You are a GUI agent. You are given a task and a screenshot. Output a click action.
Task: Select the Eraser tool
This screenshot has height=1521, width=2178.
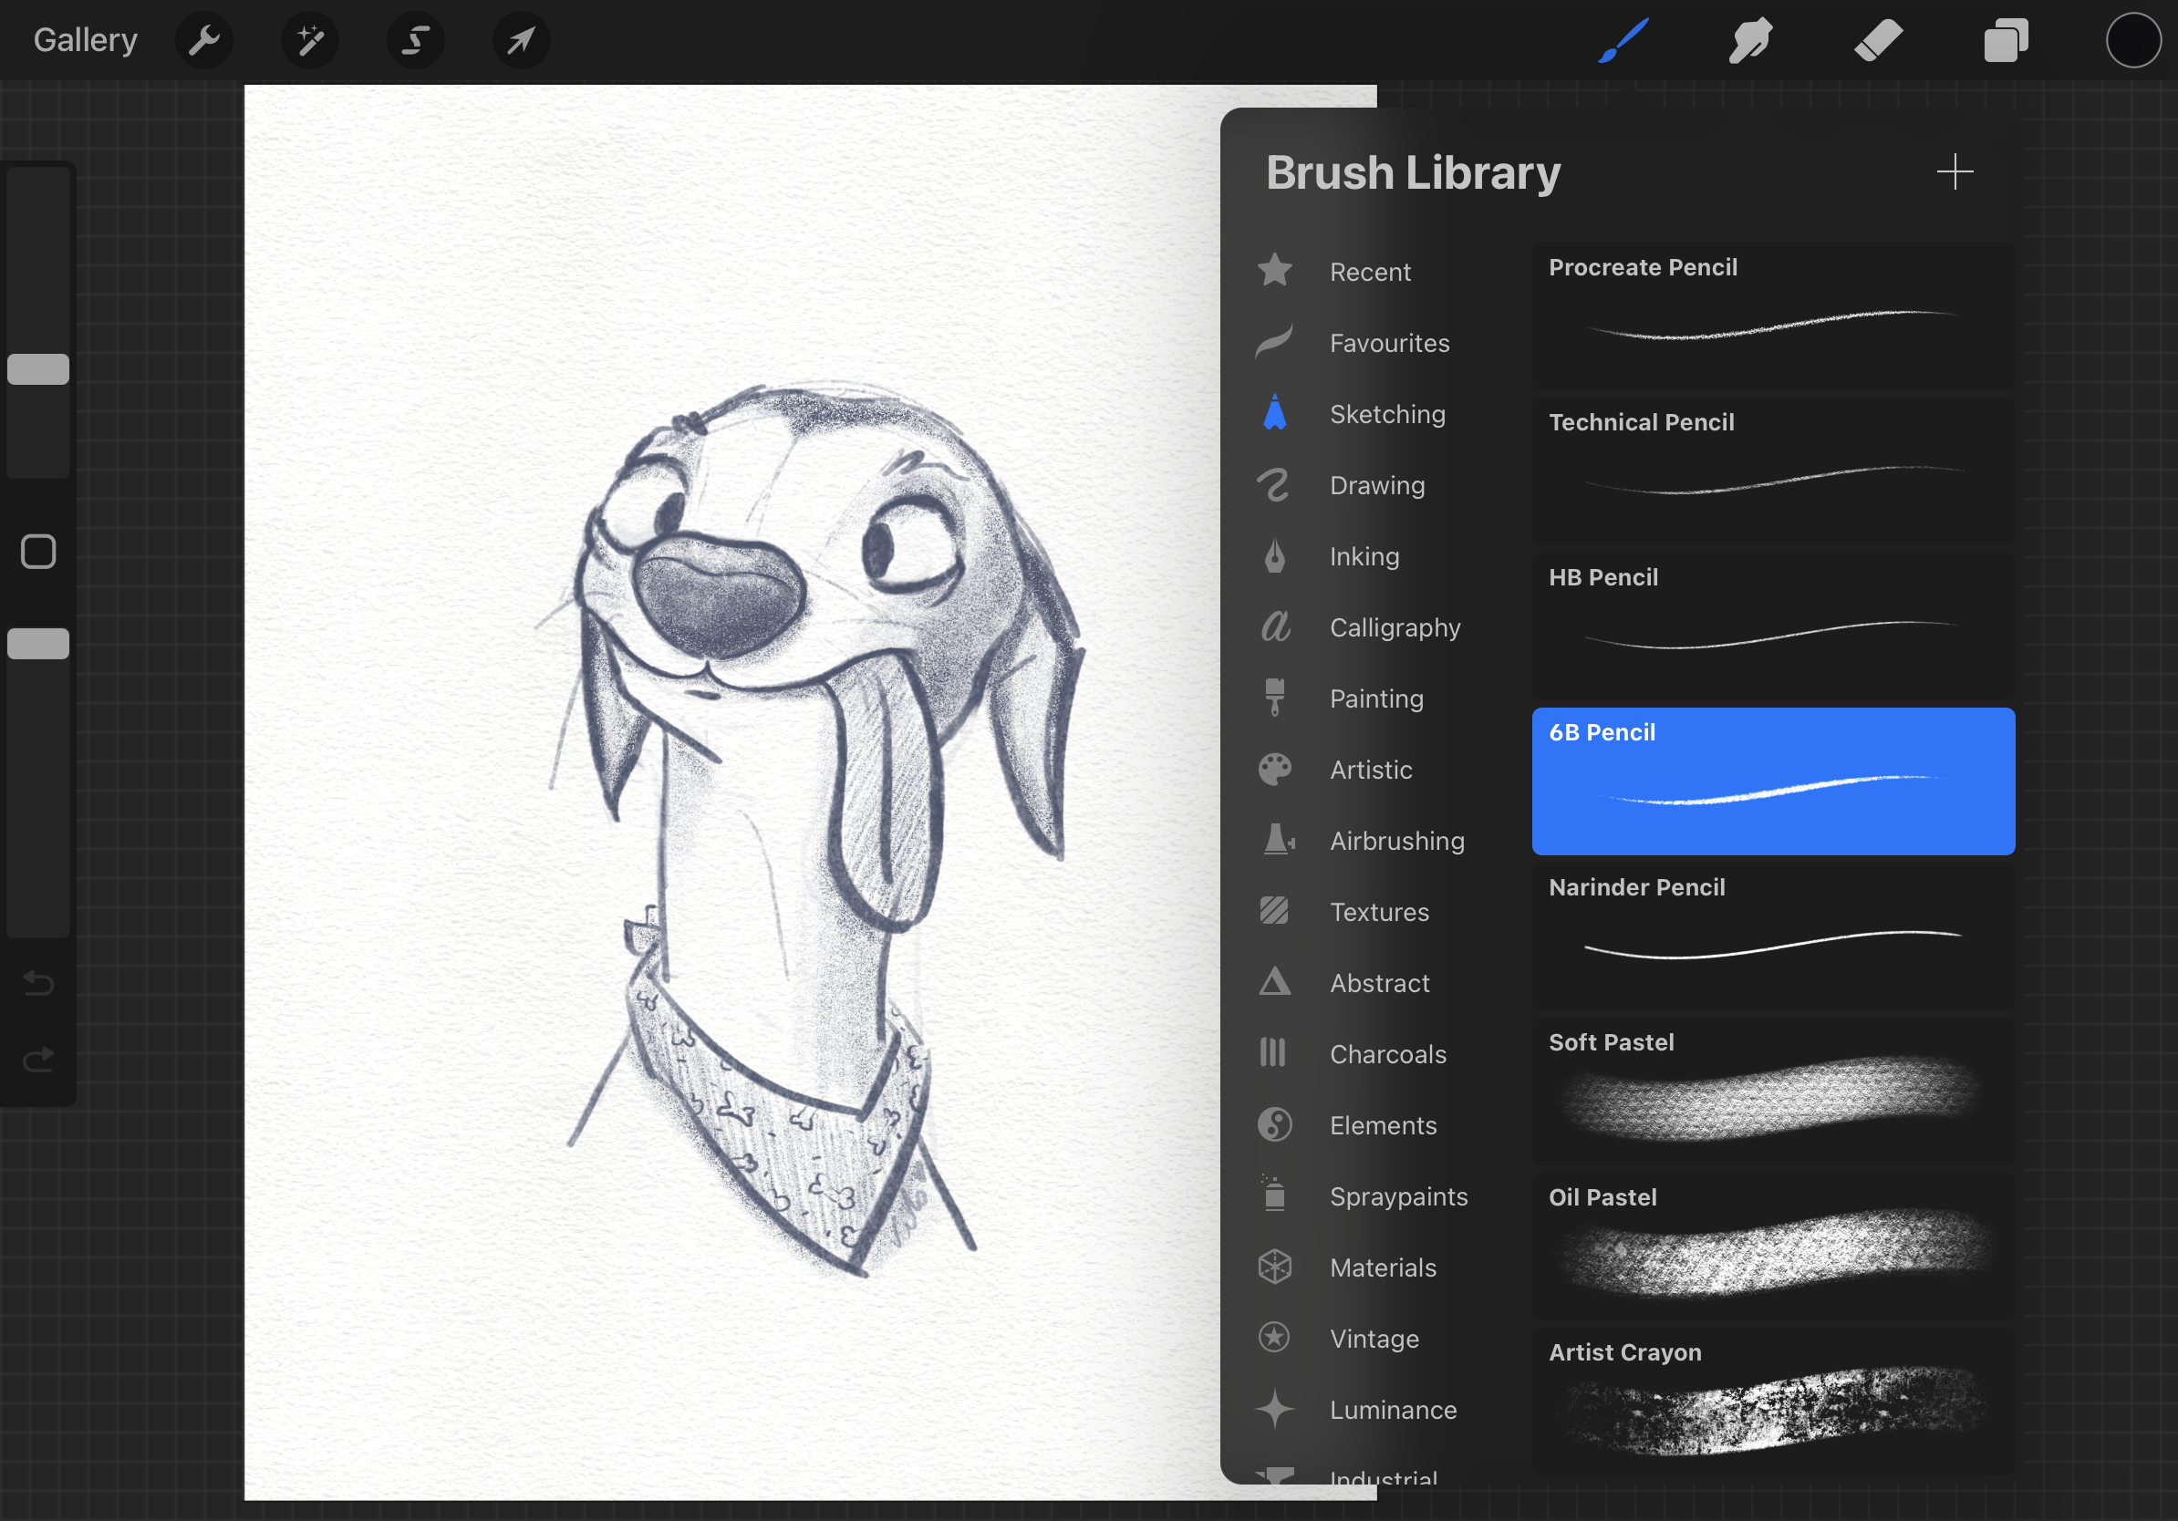click(1878, 41)
